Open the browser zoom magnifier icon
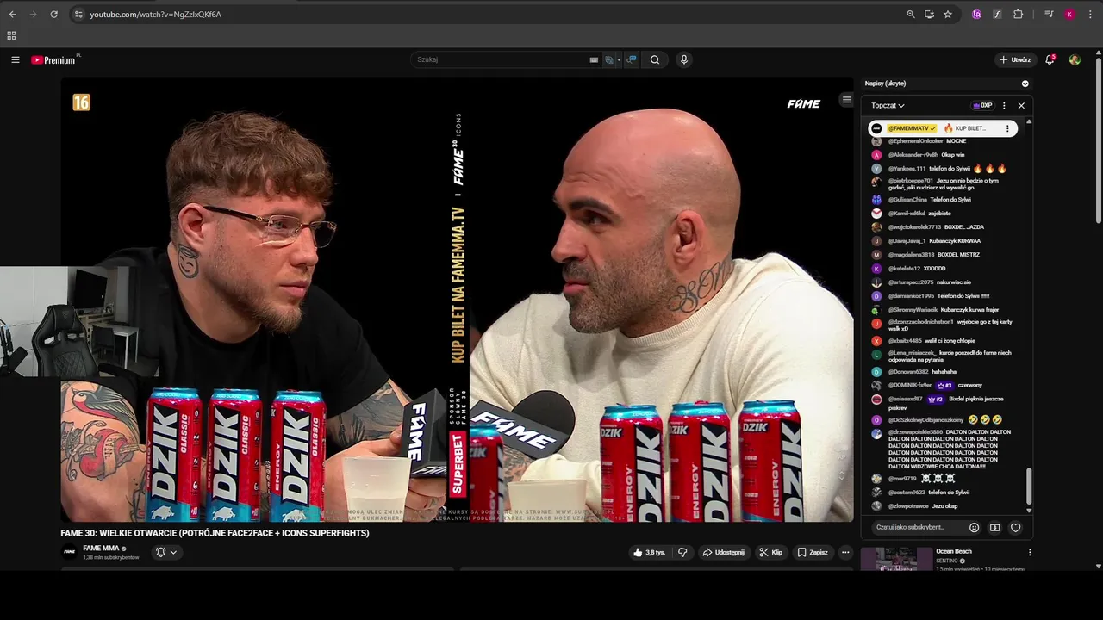The image size is (1103, 620). pyautogui.click(x=911, y=15)
